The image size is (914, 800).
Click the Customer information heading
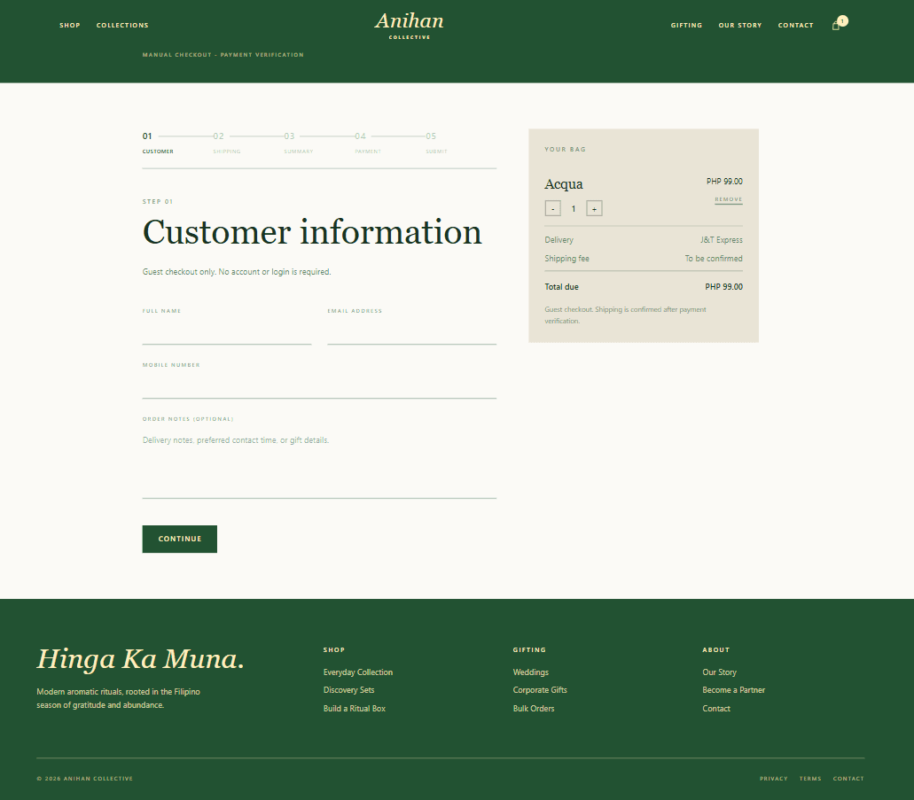point(312,232)
